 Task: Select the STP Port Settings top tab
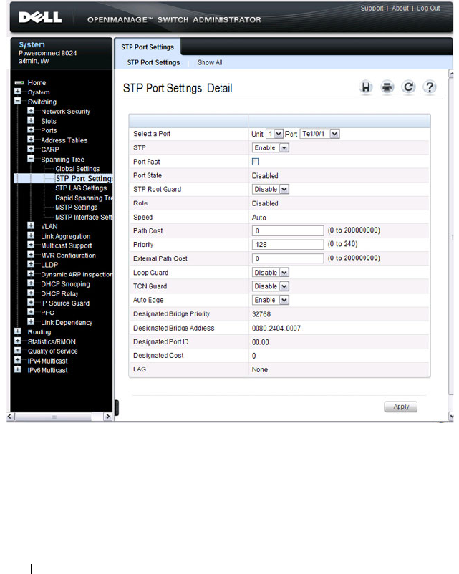148,47
